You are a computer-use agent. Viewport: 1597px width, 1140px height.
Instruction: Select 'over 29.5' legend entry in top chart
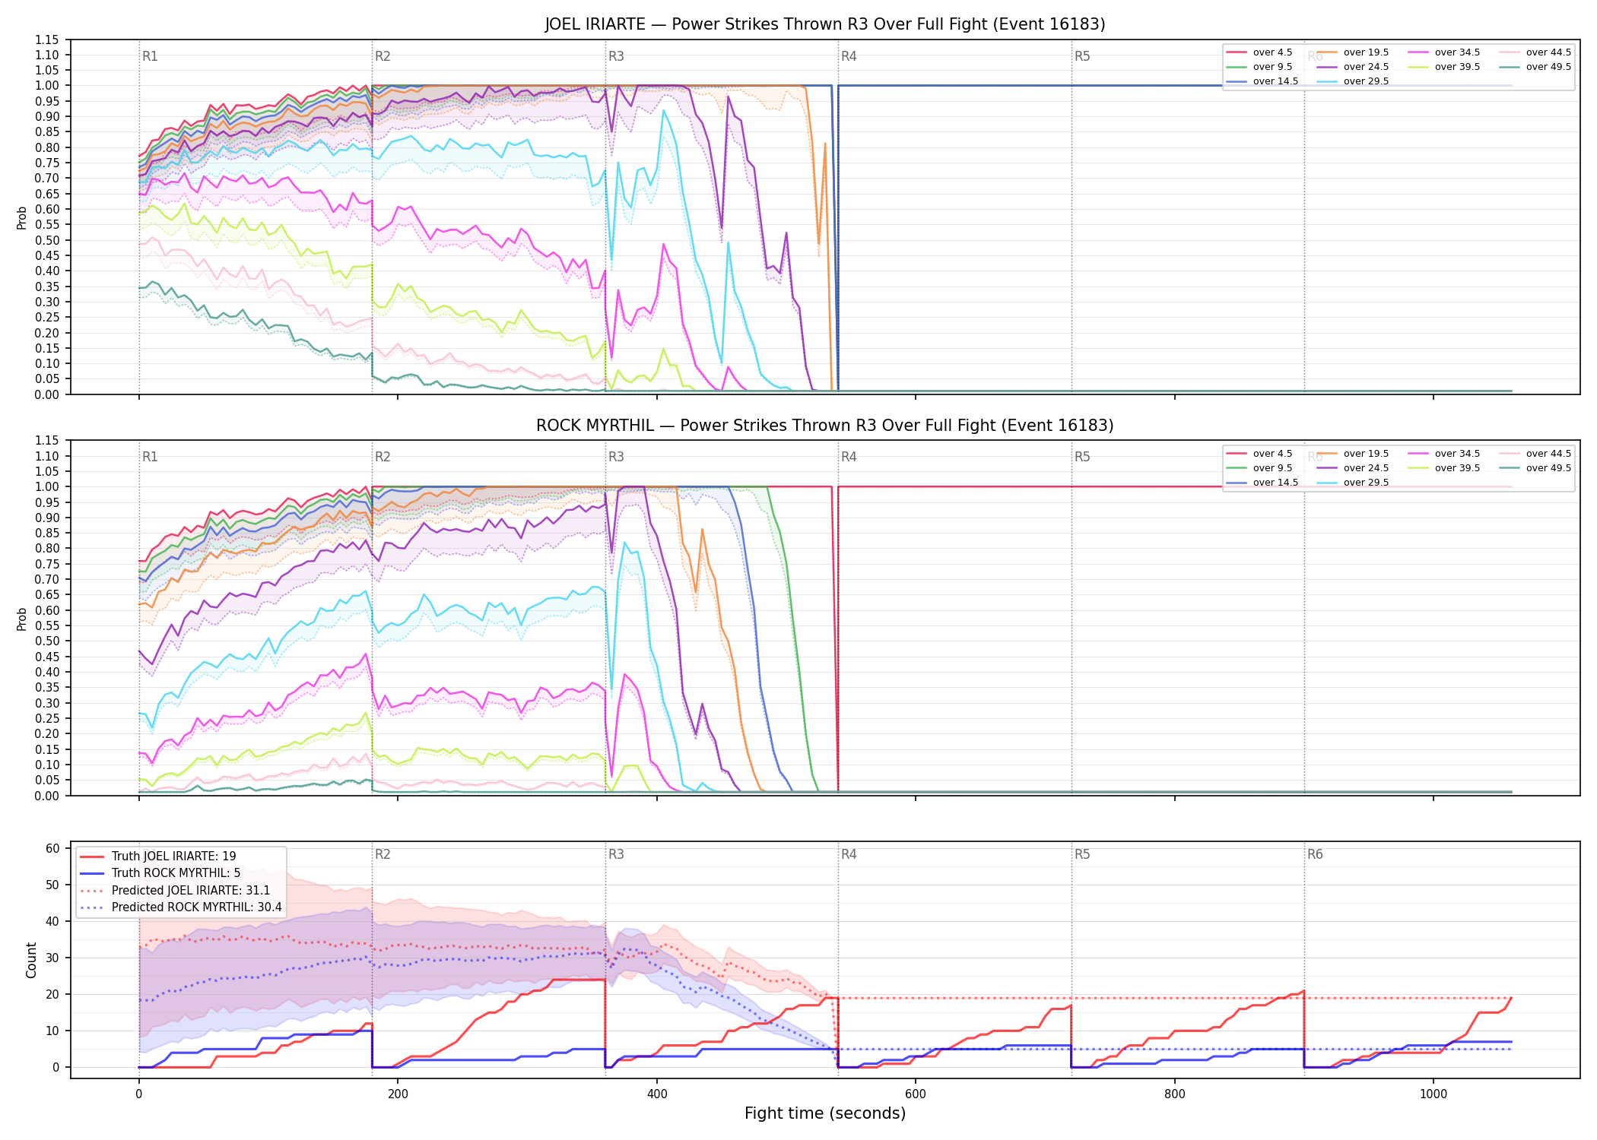pos(1353,81)
